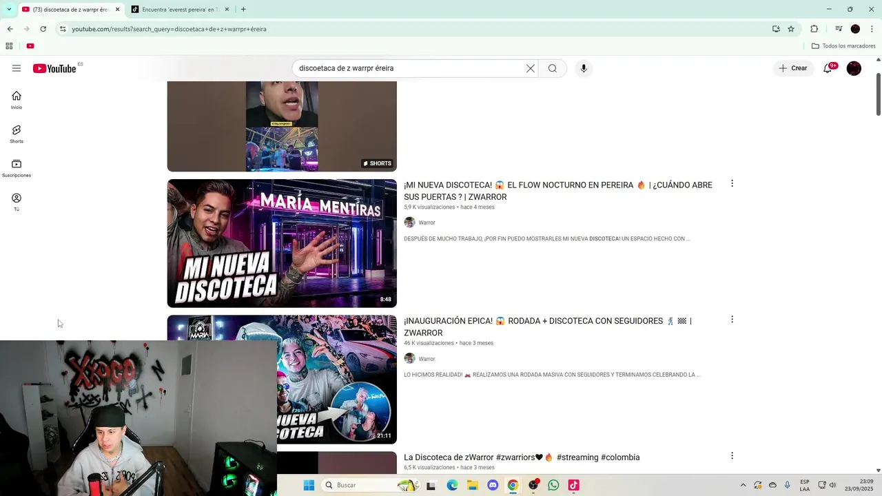Open Shorts in the sidebar
The image size is (882, 496).
pos(17,134)
